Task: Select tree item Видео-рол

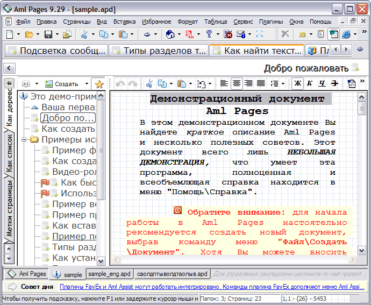Action: (x=74, y=172)
